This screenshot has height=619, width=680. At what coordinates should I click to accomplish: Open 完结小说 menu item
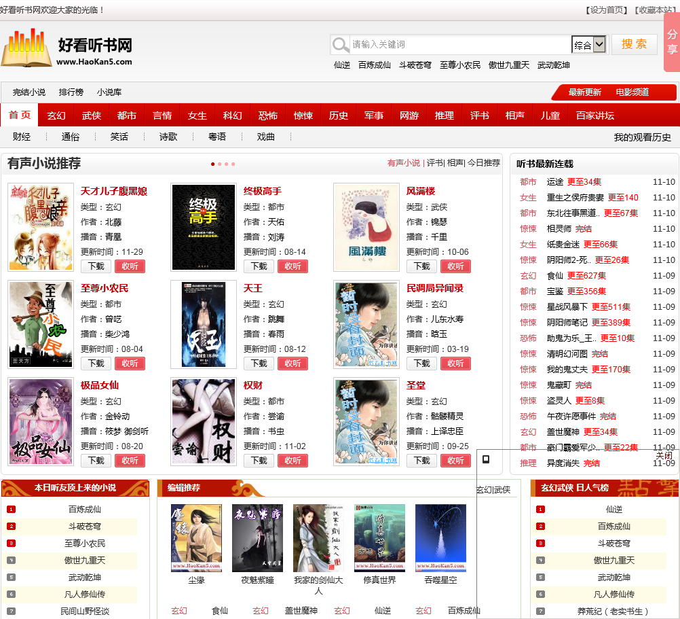[x=29, y=92]
